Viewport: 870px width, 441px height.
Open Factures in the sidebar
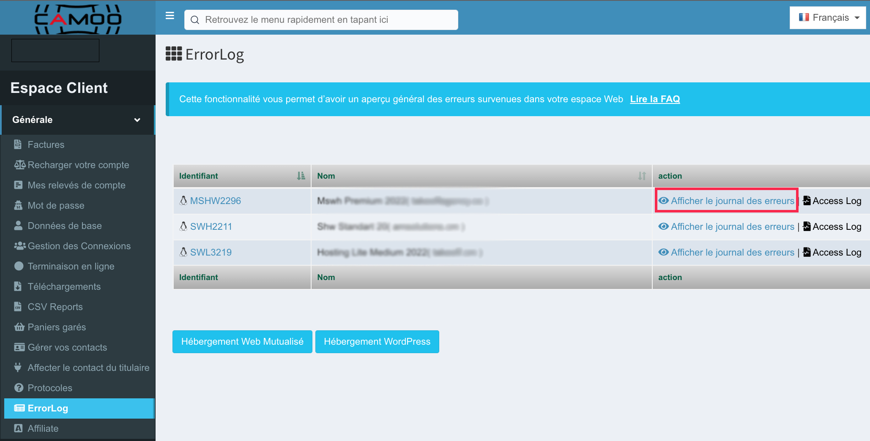(46, 144)
